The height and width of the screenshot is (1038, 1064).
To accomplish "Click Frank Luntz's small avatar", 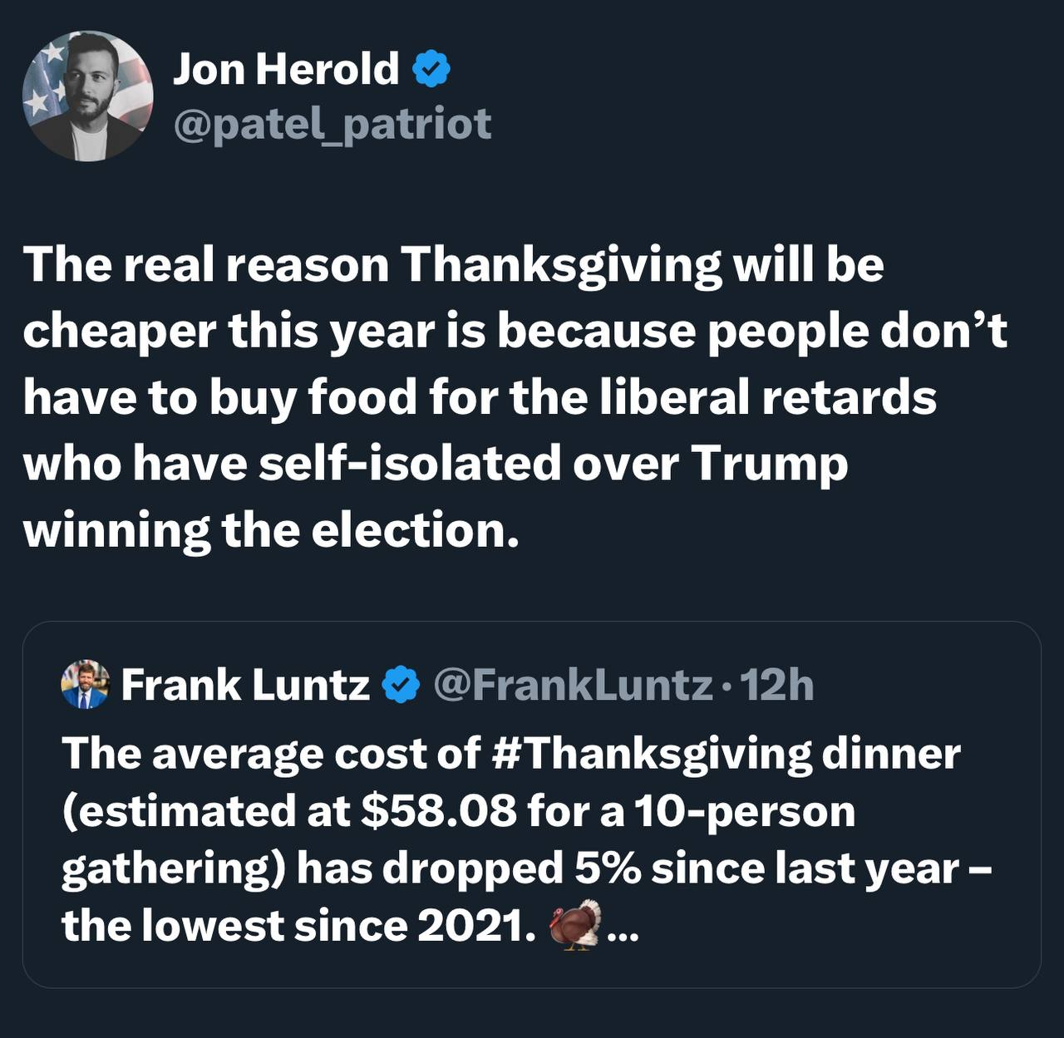I will tap(85, 685).
